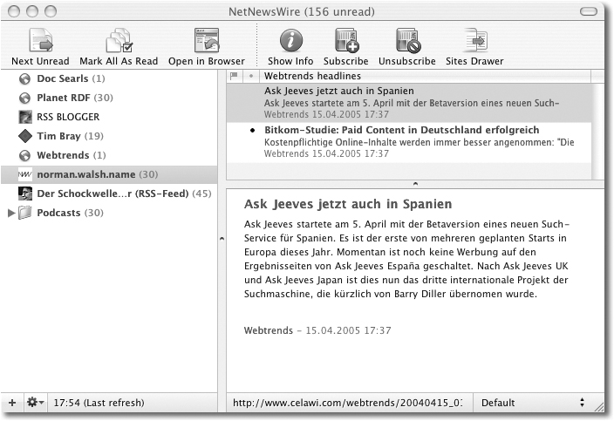Collapse the subscriptions pane via the side arrow
The height and width of the screenshot is (421, 614).
(222, 238)
